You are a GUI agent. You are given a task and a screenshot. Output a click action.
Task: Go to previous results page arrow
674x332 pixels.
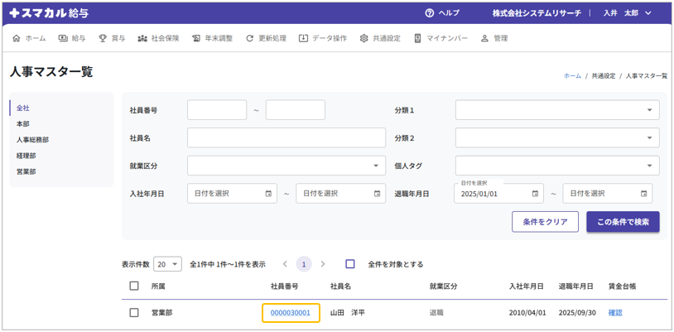[286, 264]
